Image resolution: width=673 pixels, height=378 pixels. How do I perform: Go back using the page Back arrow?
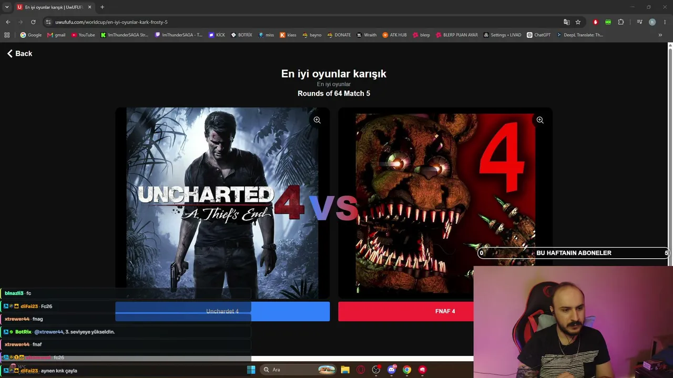pos(19,54)
